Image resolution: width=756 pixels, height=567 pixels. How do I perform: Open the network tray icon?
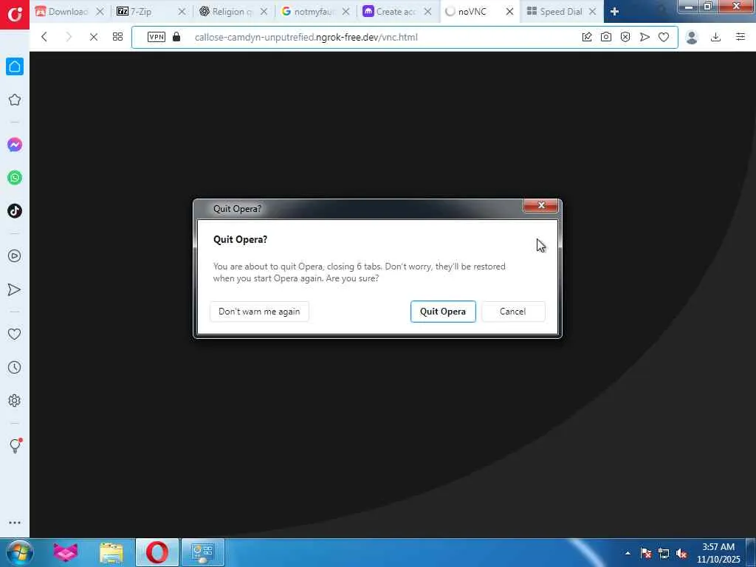point(664,553)
